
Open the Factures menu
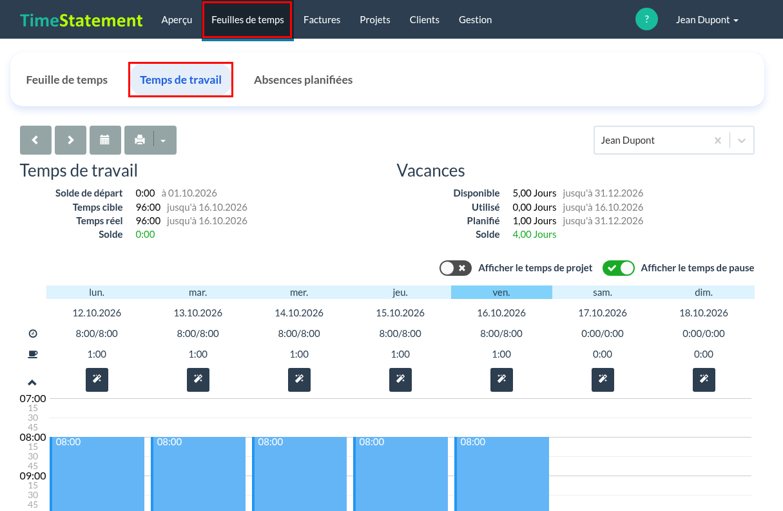pos(322,20)
